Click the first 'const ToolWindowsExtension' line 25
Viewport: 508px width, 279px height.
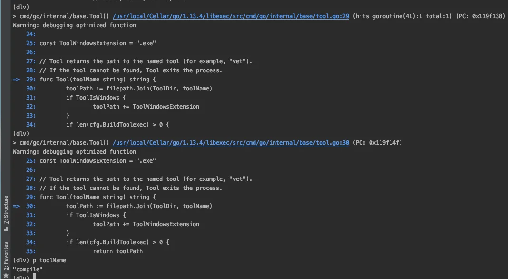[x=98, y=43]
